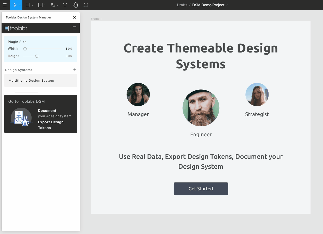This screenshot has height=234, width=323.
Task: Open the Multitheme Design System
Action: [x=40, y=81]
